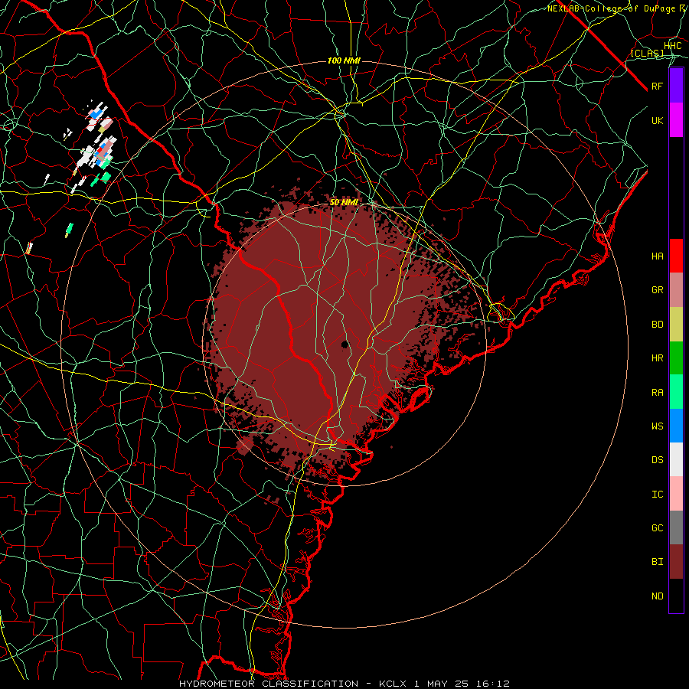Click the "HYDROMETEOR CLASSIFICATION" title text

click(x=269, y=684)
